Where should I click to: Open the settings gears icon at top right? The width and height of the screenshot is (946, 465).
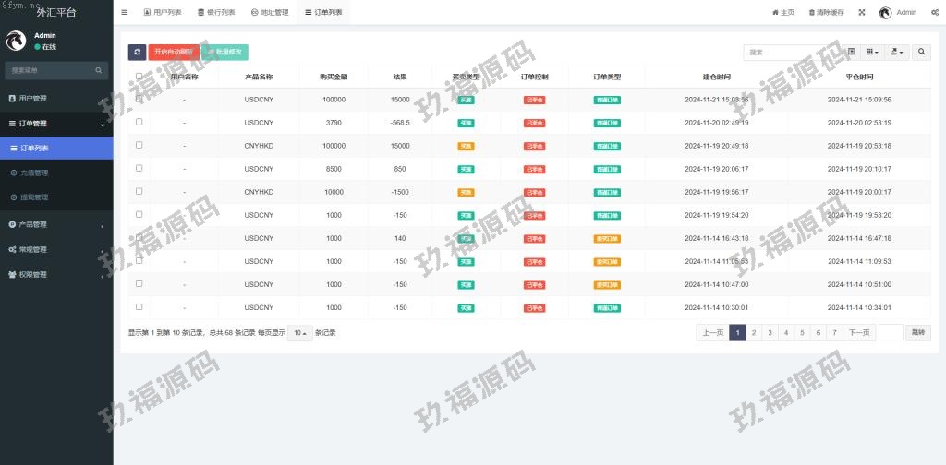coord(935,13)
